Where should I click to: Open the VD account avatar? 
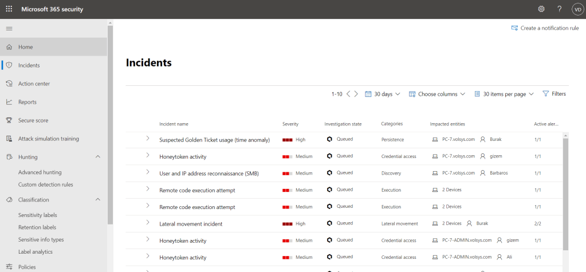(577, 9)
